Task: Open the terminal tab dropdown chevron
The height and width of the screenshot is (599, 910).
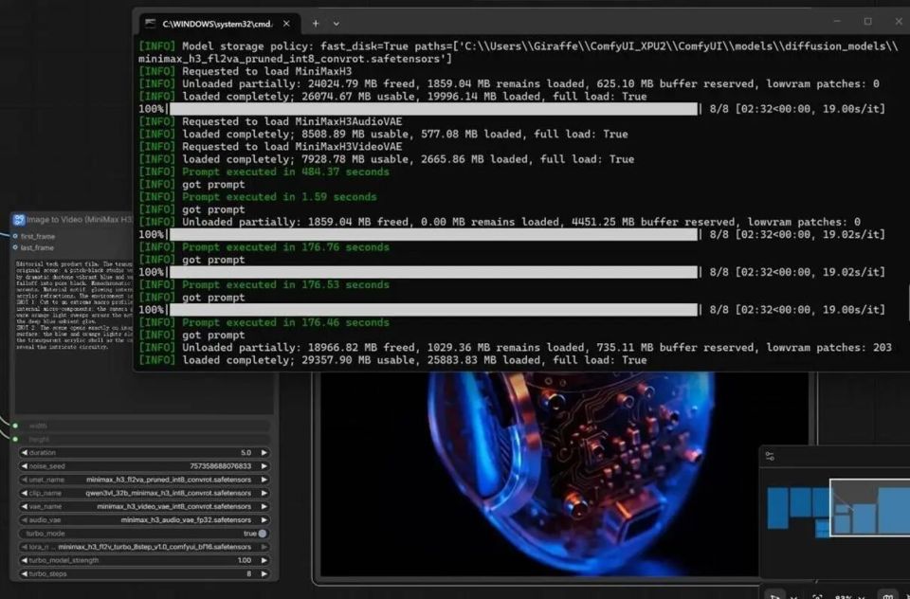Action: pyautogui.click(x=336, y=24)
